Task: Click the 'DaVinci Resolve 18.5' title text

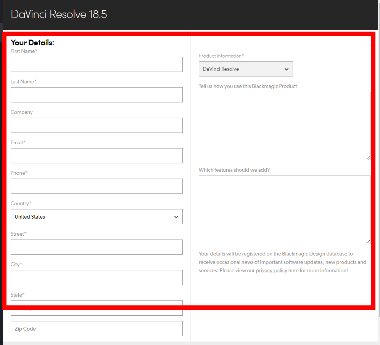Action: [x=59, y=14]
